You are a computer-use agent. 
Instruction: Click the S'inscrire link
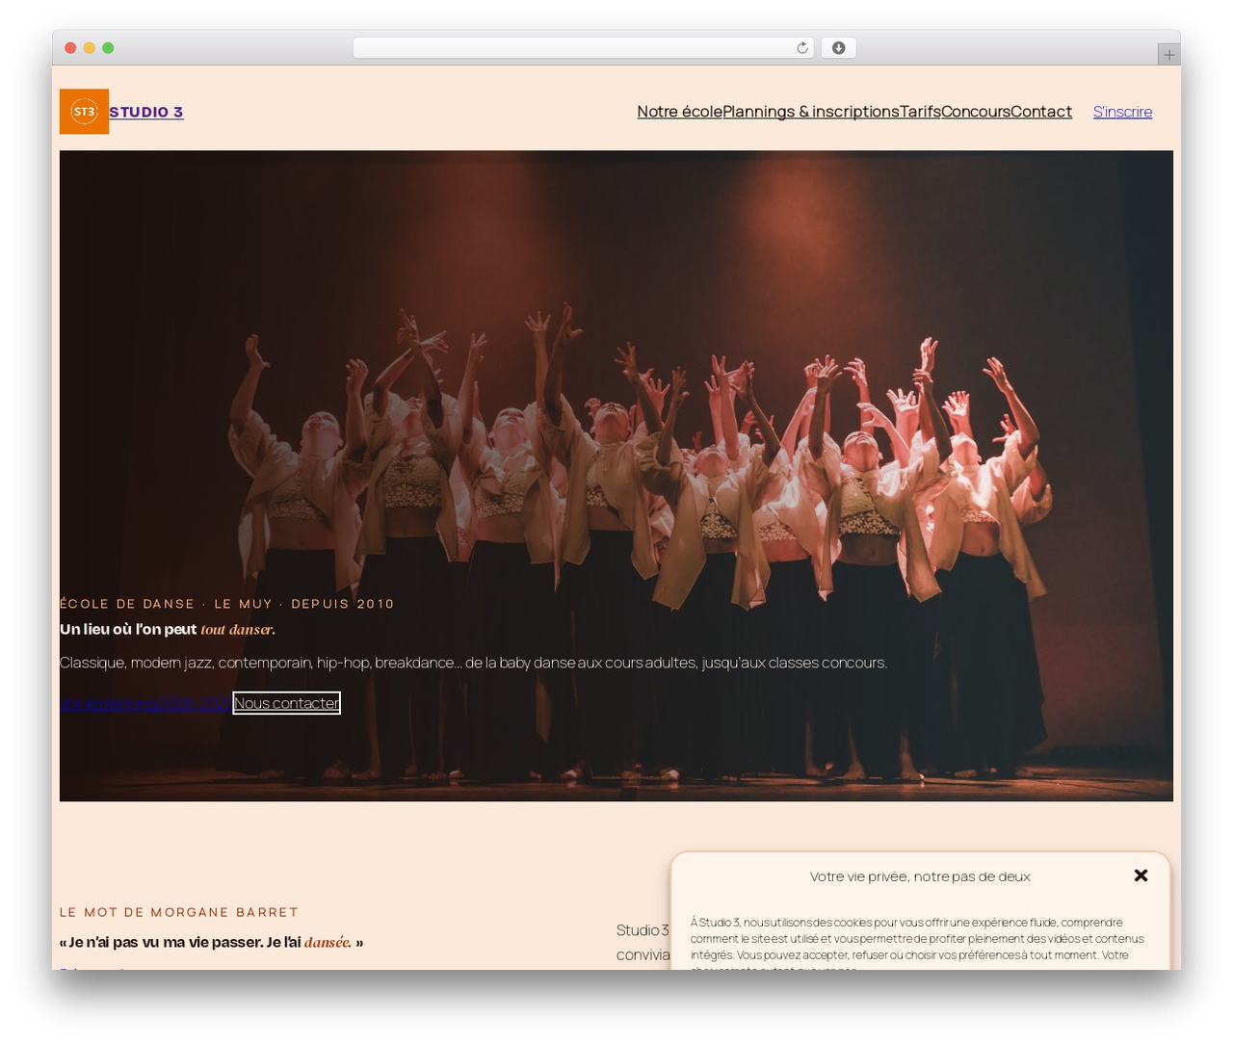click(x=1122, y=112)
